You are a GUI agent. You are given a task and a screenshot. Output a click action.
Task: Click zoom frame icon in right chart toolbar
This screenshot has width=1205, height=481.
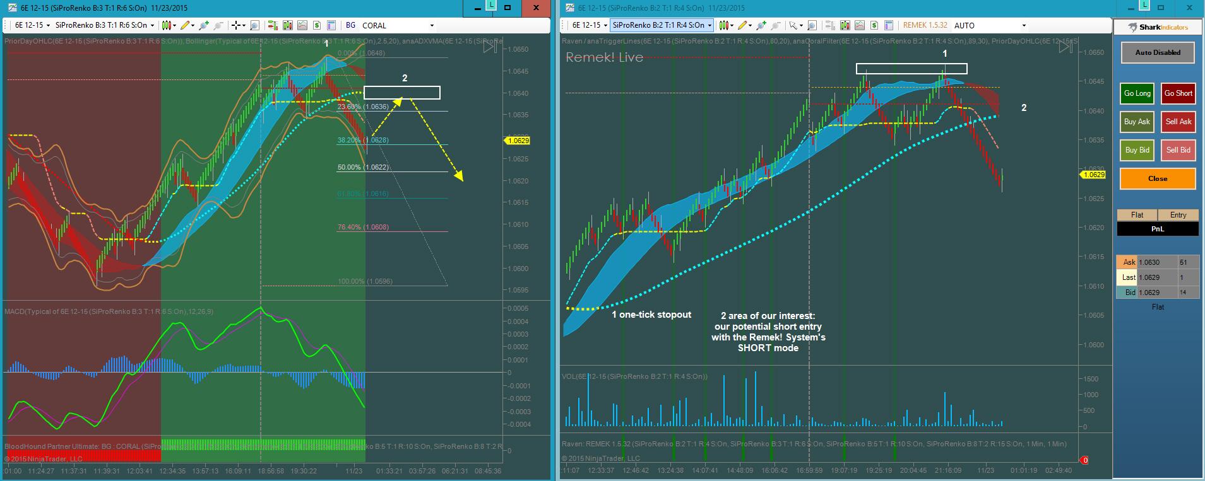(812, 25)
